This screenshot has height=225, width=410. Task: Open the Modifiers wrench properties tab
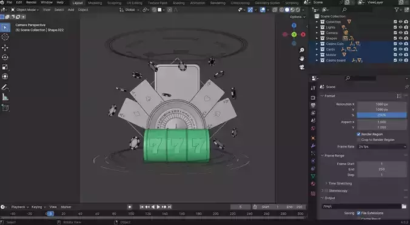pyautogui.click(x=313, y=146)
